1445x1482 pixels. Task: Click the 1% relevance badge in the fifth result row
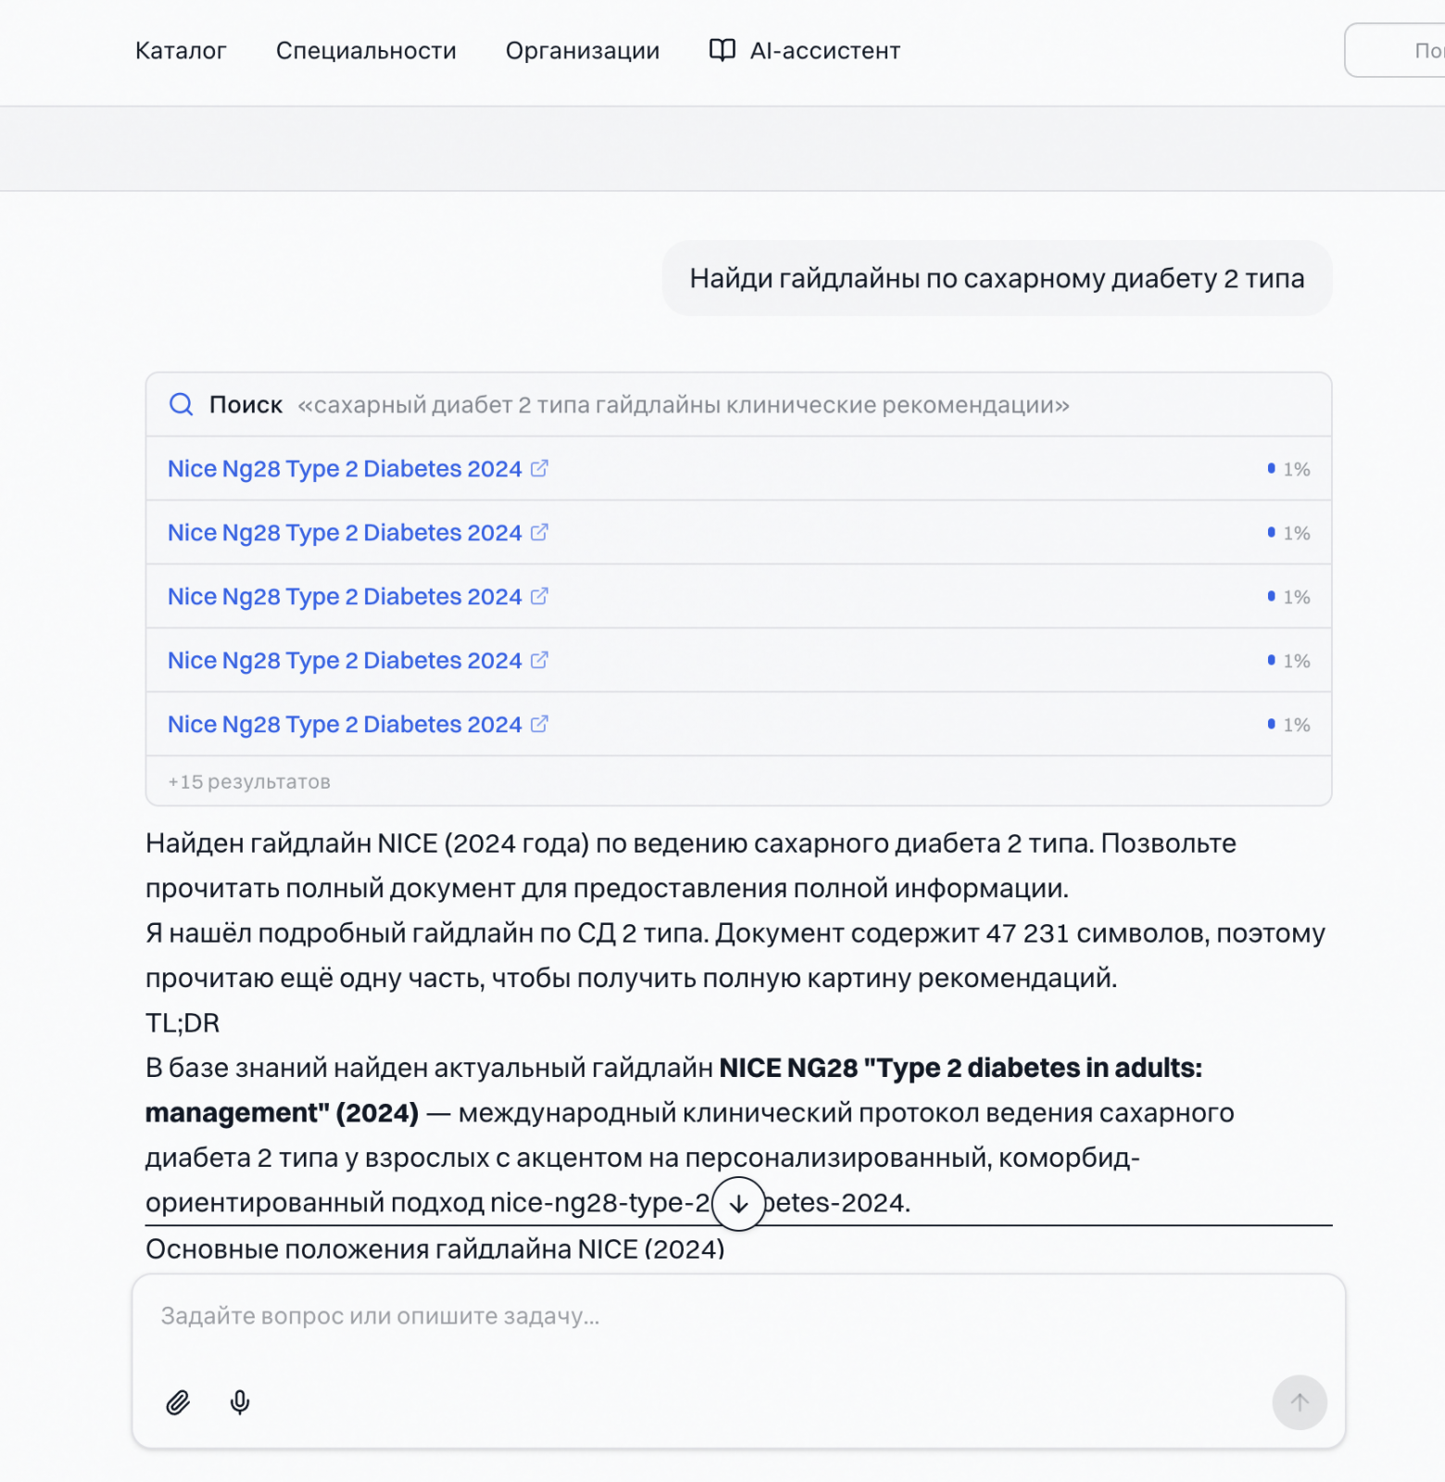click(x=1288, y=725)
